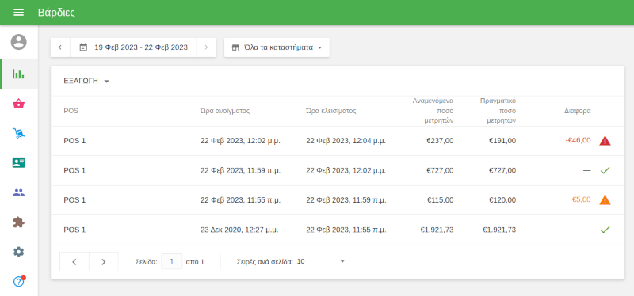Open the settings gear in sidebar

(x=18, y=252)
